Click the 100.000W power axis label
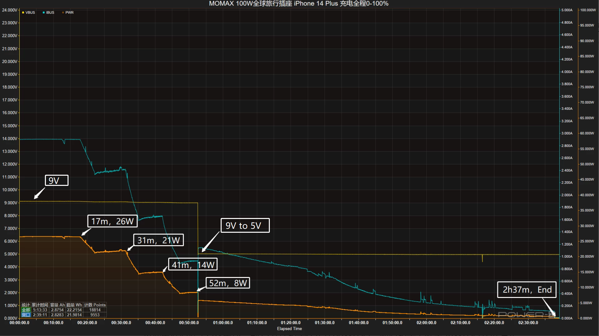Viewport: 599px width, 336px height. click(588, 10)
